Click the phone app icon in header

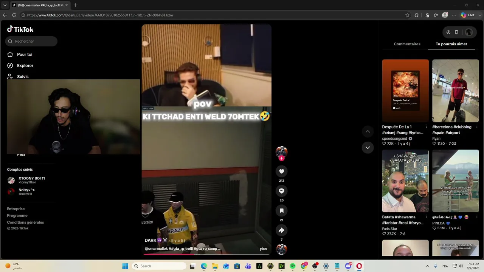pos(456,32)
